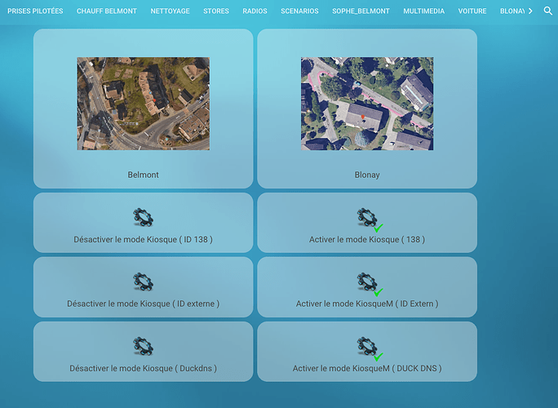Run Activer le mode KiosqueM ( DUCK DNS )

(x=367, y=352)
